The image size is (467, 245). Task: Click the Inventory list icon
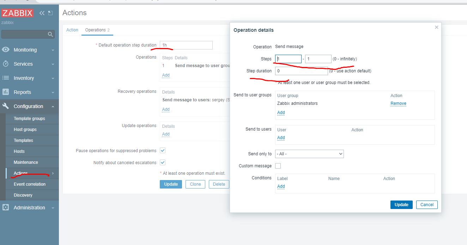(x=6, y=78)
